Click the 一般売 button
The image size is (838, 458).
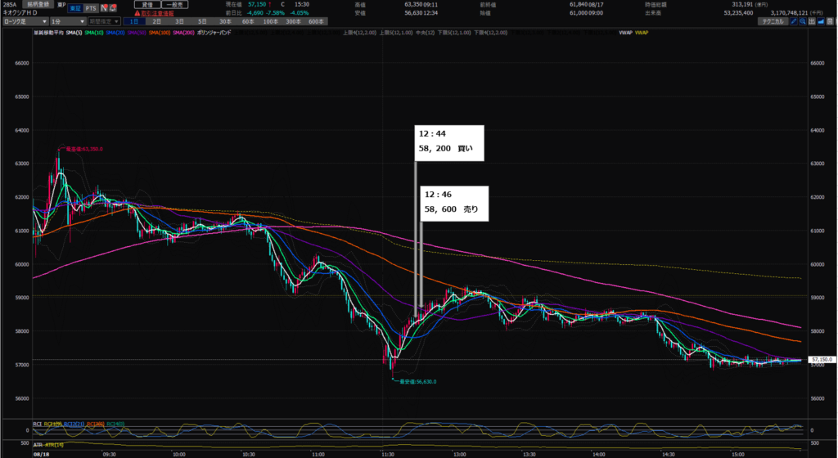[x=175, y=4]
